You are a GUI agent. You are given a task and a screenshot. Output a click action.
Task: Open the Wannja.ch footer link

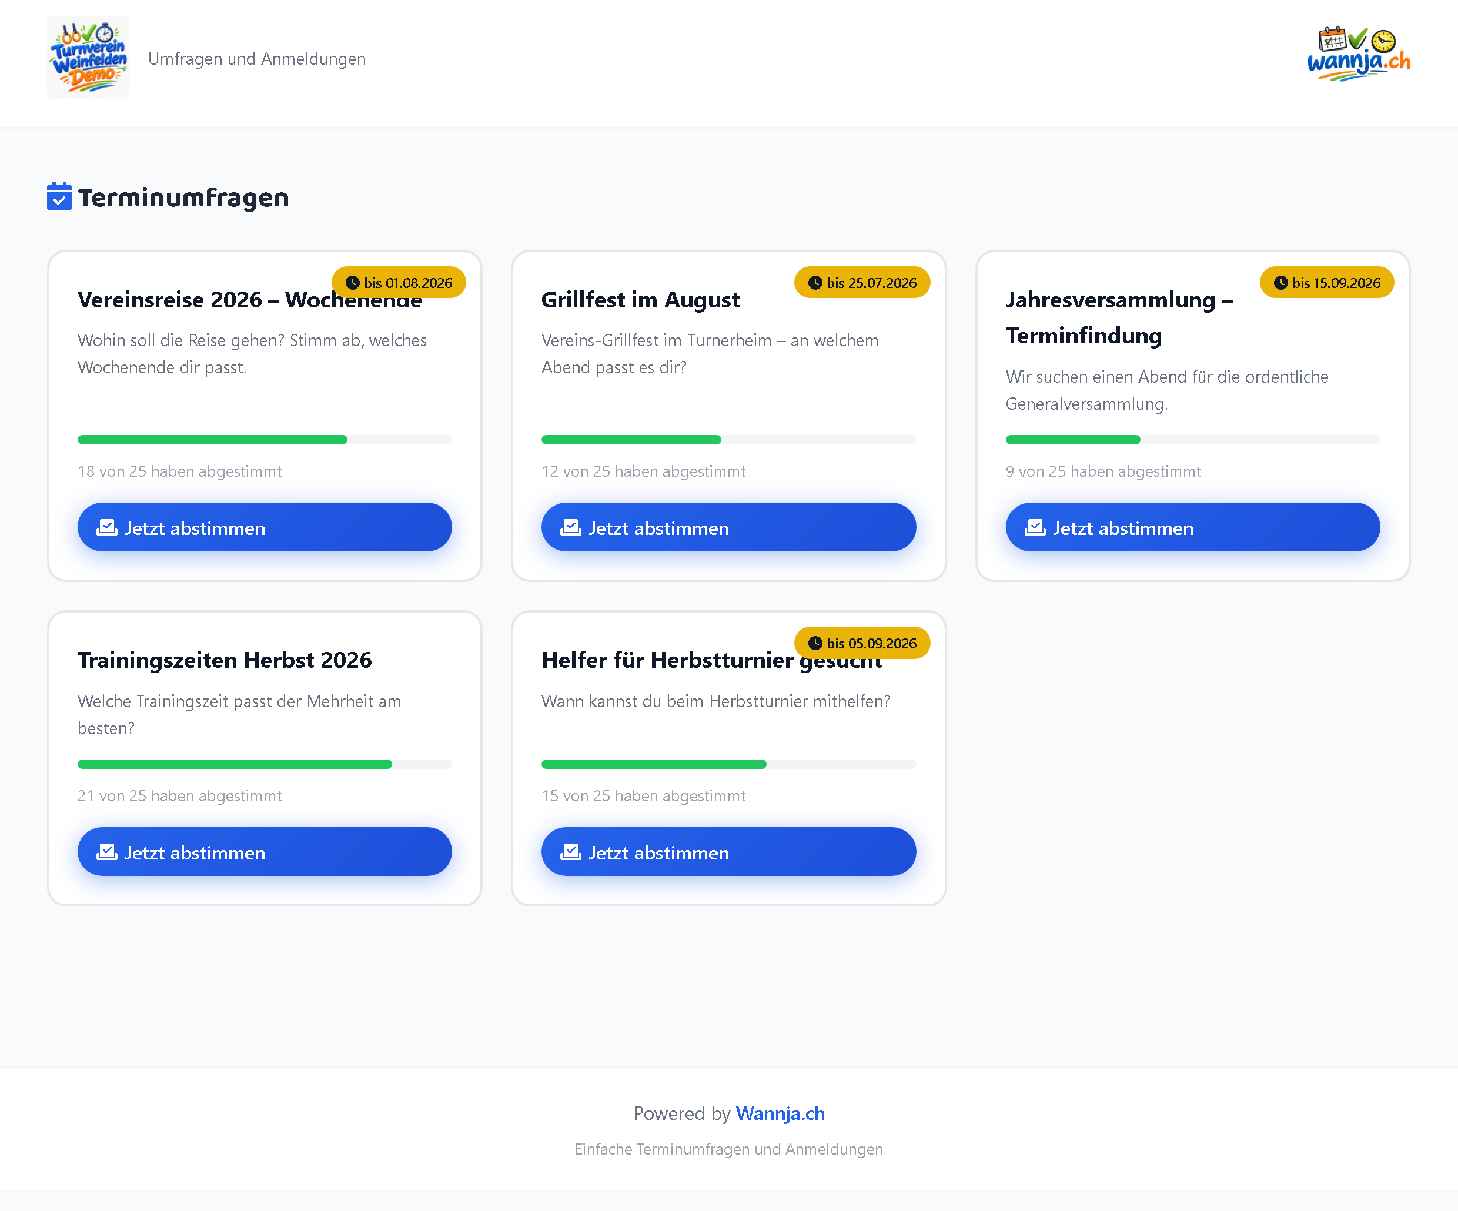pos(780,1113)
